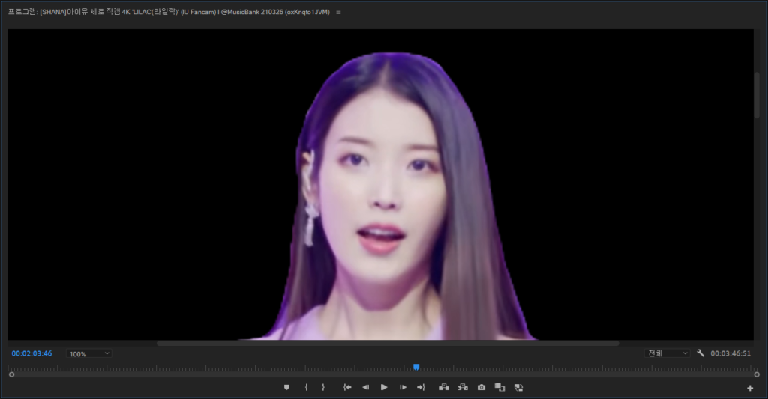
Task: Step back one frame
Action: 365,387
